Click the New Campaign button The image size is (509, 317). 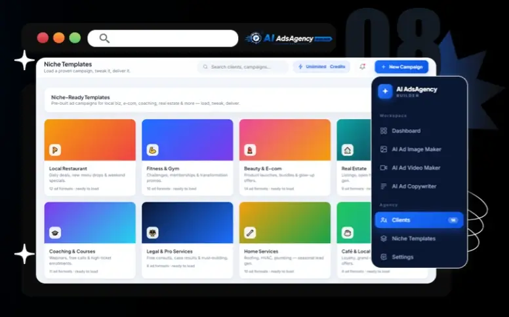click(x=401, y=67)
